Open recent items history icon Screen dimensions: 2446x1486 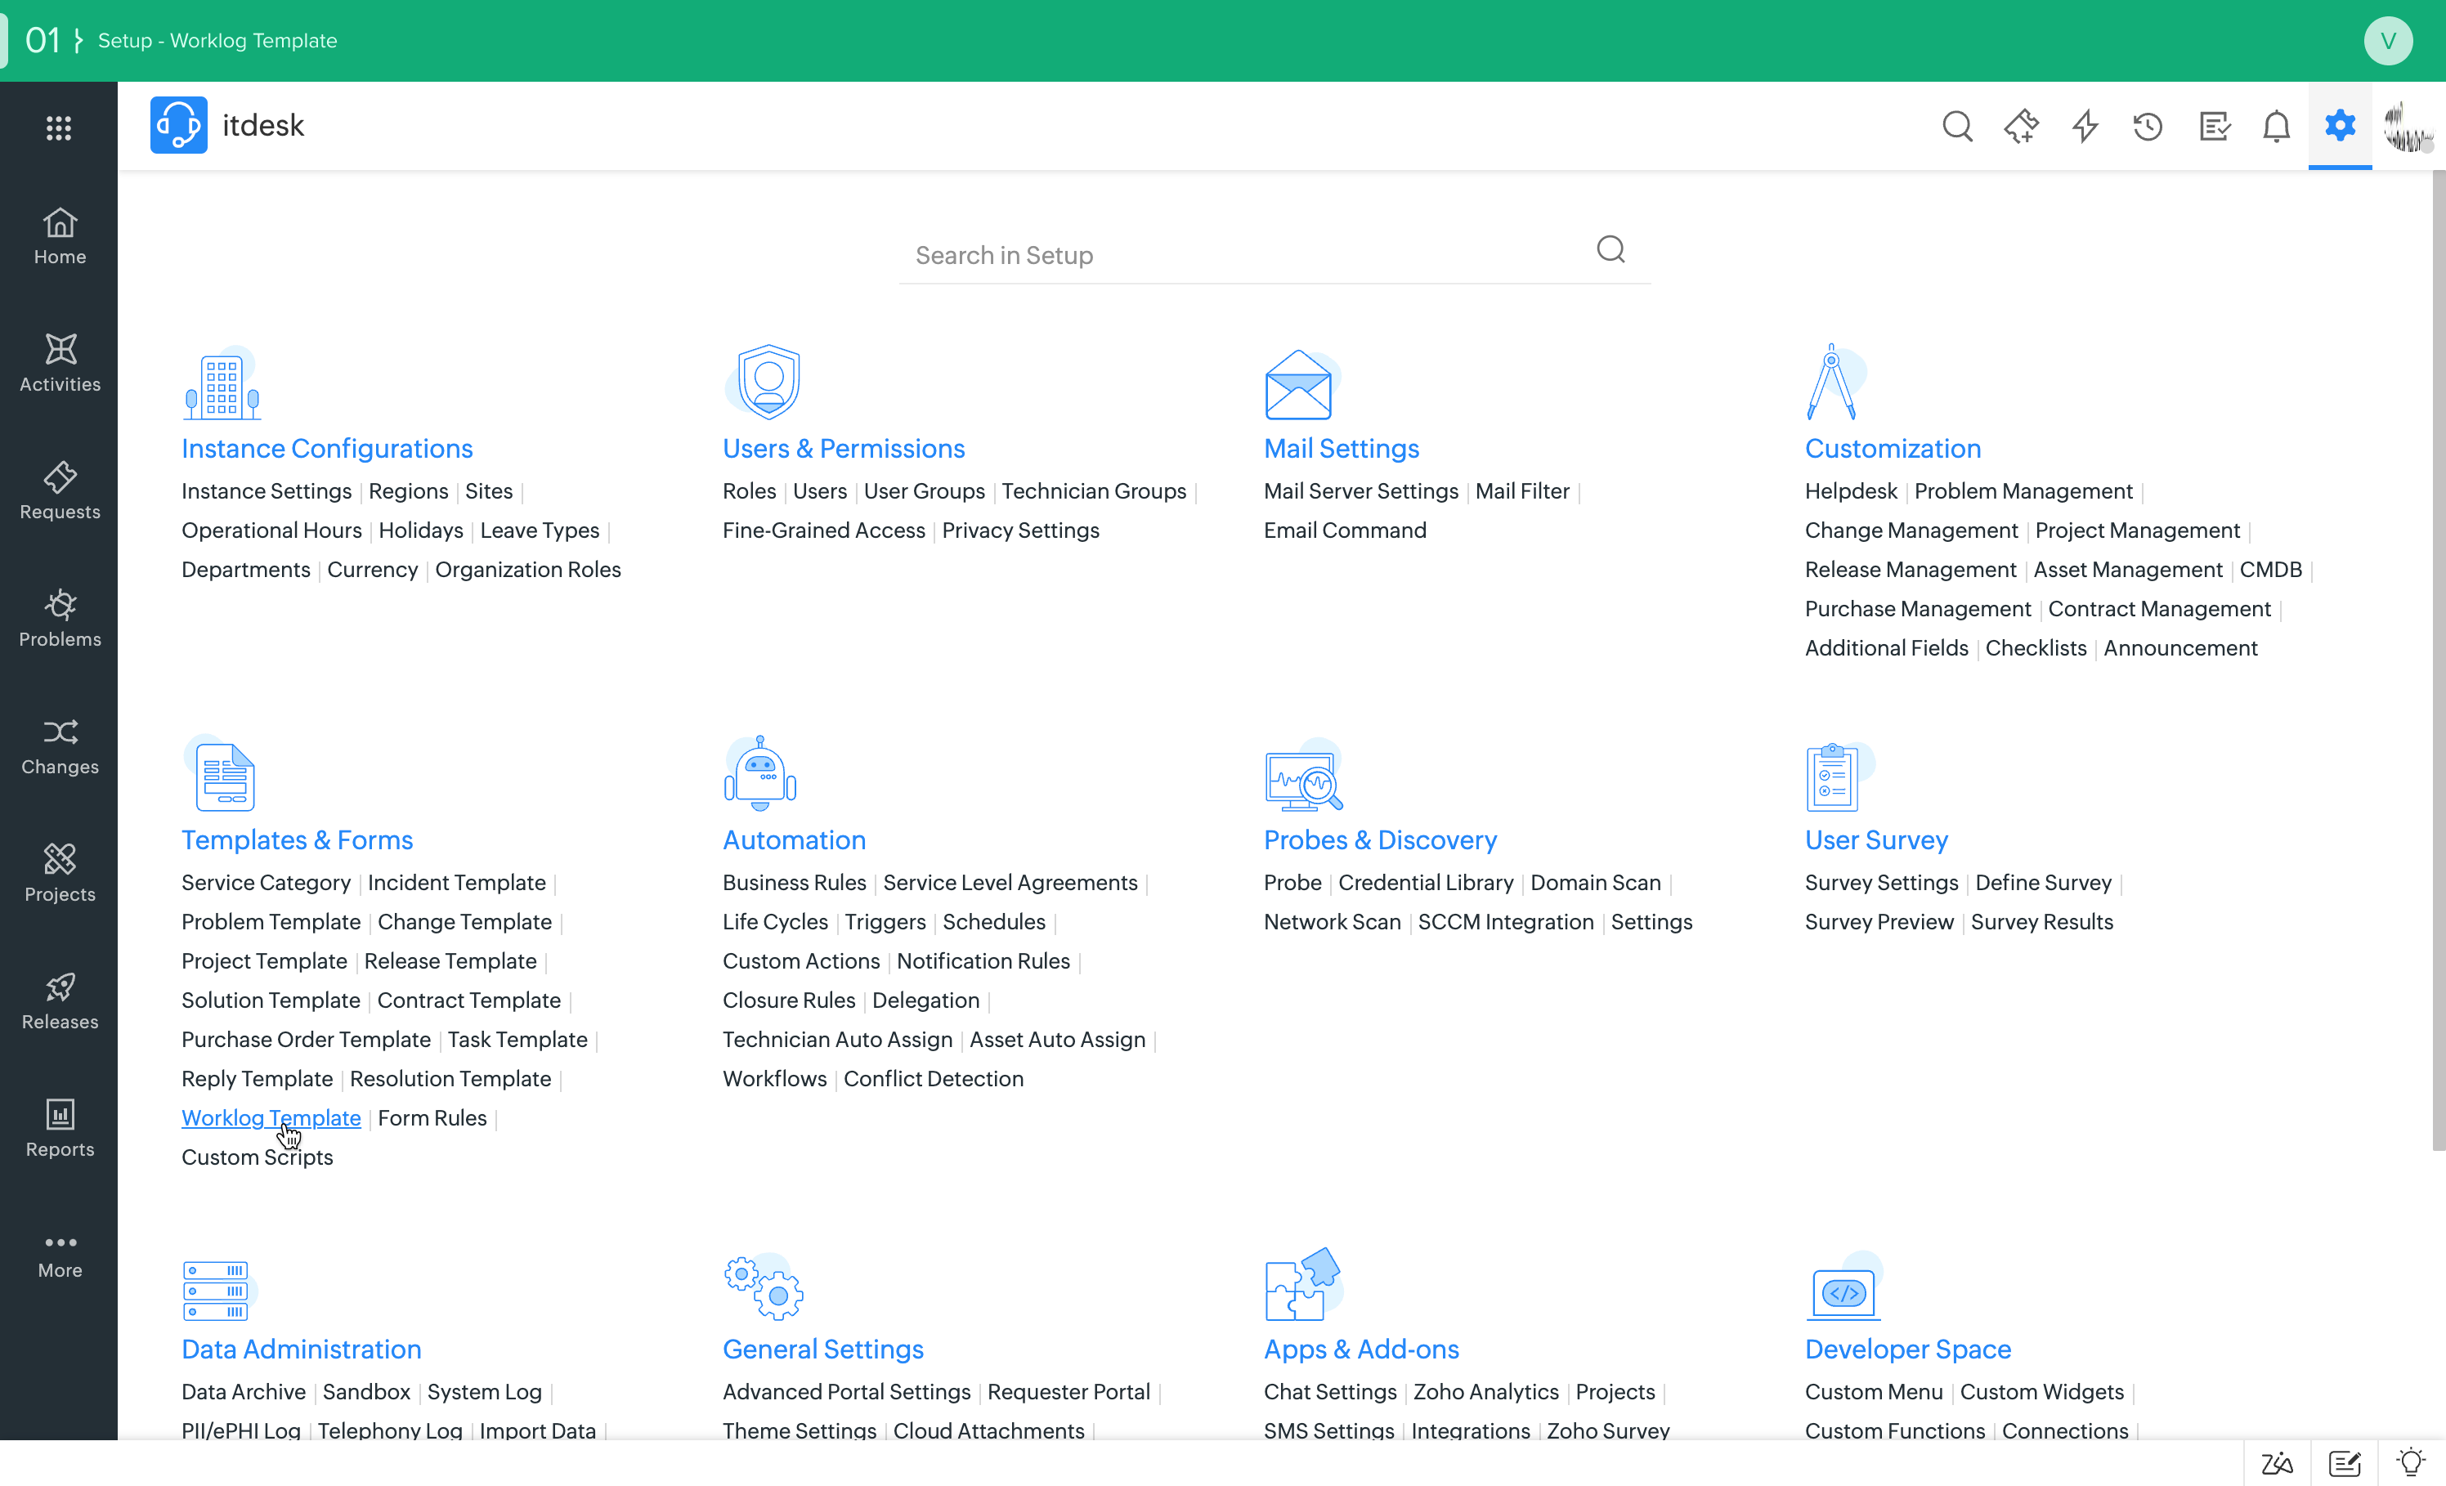pos(2148,126)
